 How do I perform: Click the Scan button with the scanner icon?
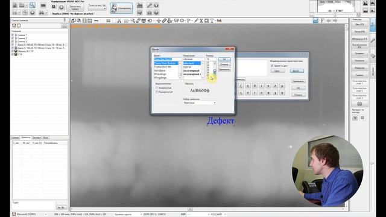(121, 8)
